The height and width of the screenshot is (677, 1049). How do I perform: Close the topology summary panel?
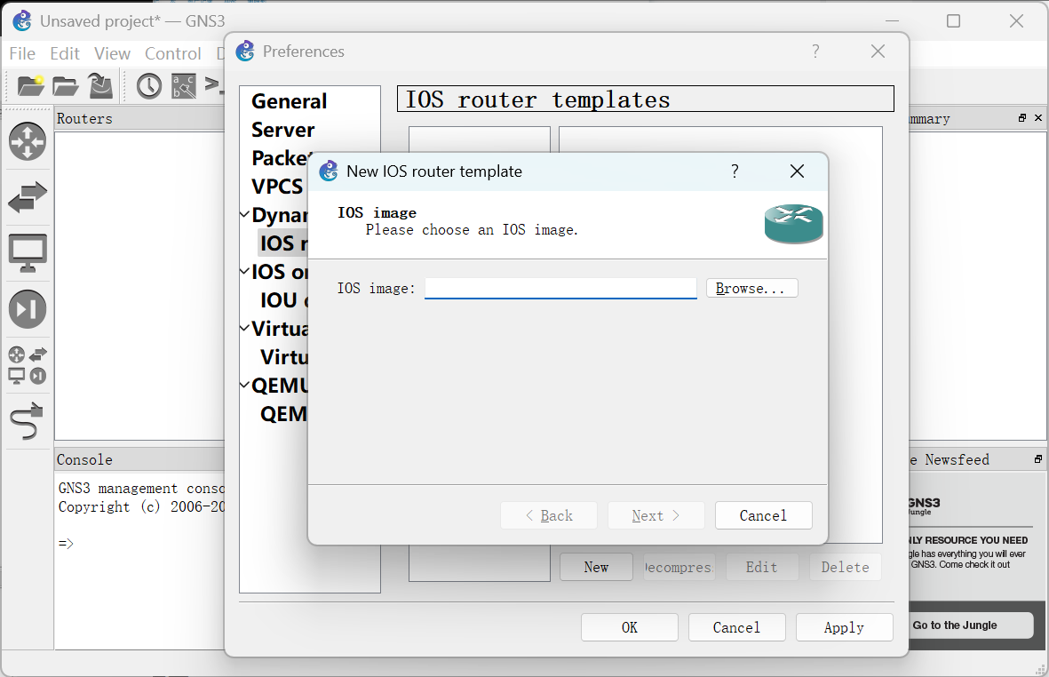[1038, 118]
